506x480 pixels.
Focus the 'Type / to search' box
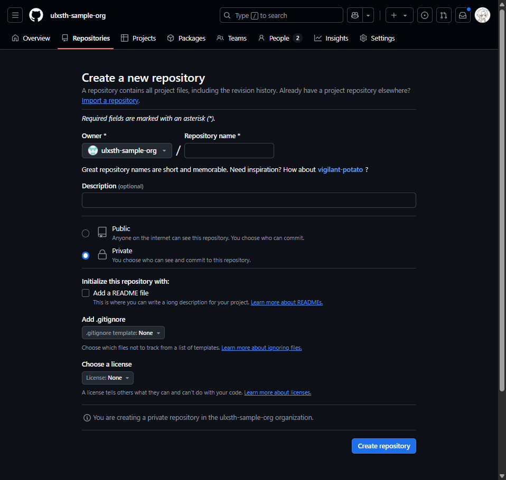(x=282, y=15)
